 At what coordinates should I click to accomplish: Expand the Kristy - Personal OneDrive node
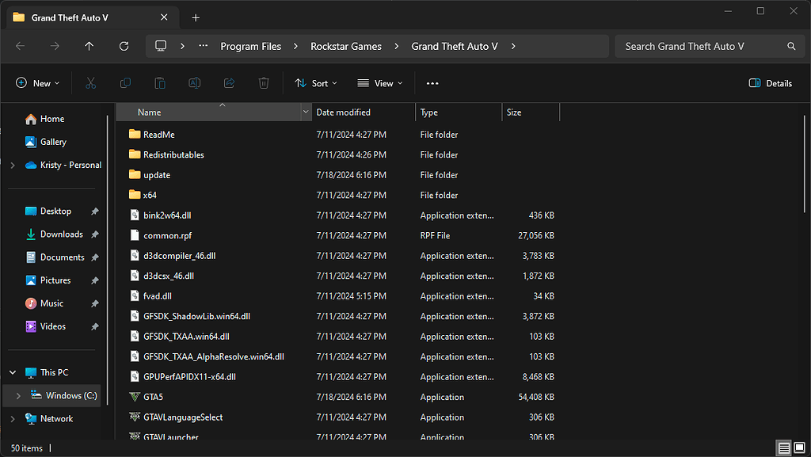(x=13, y=166)
